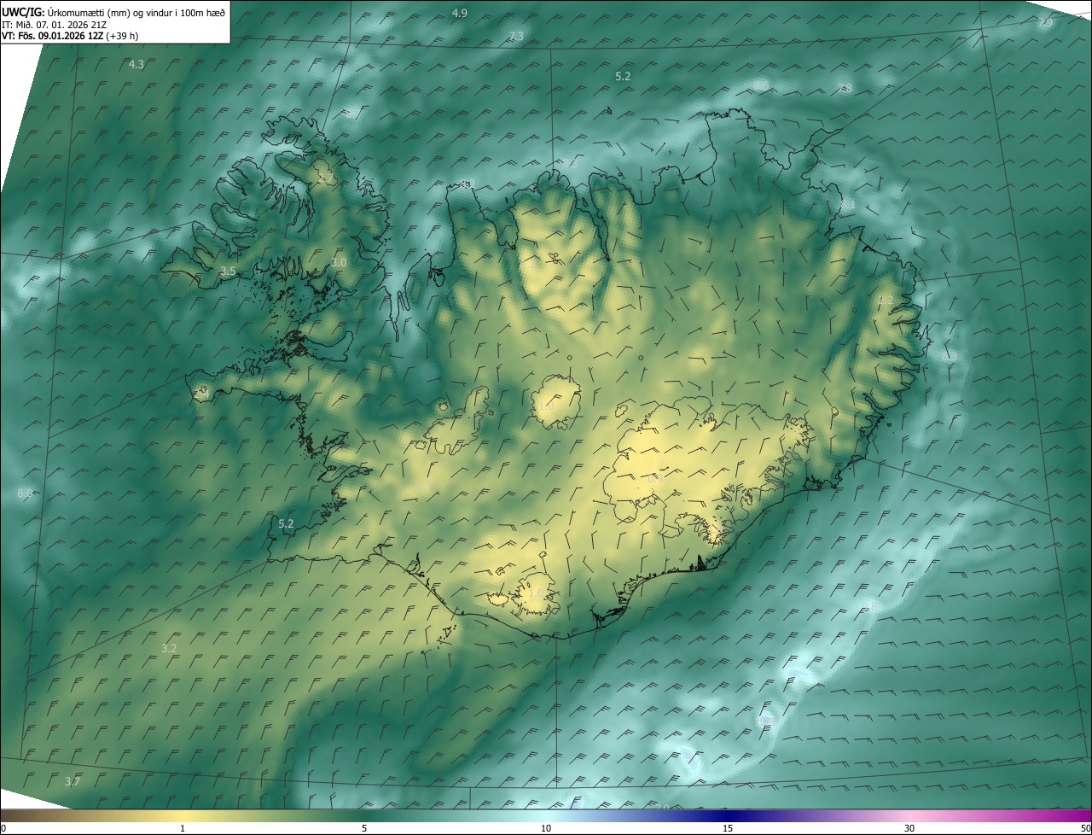The image size is (1092, 835).
Task: Select the 3.0 value label
Action: tap(340, 262)
